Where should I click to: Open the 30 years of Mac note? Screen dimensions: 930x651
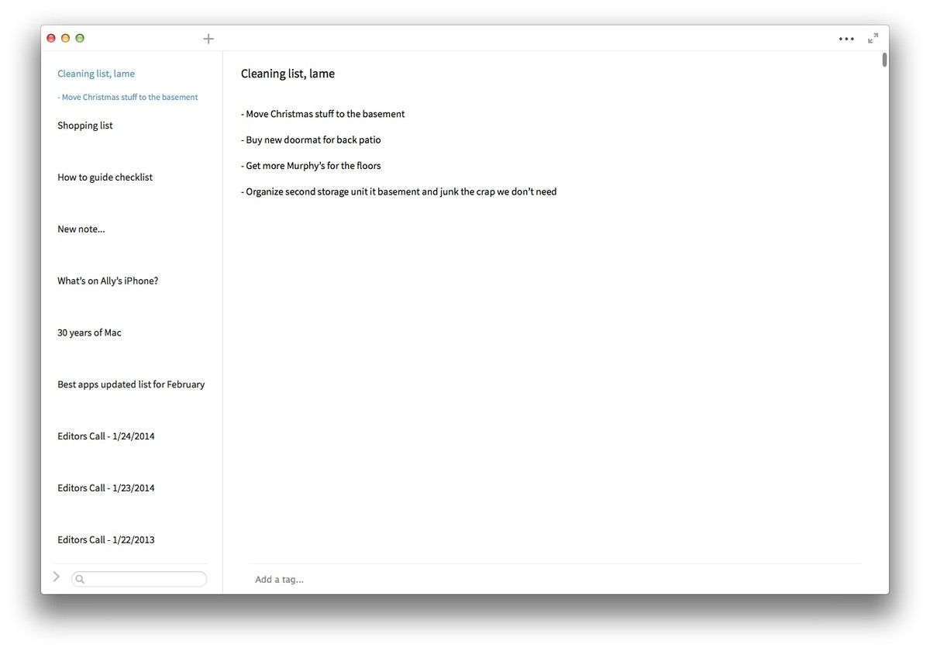tap(89, 332)
